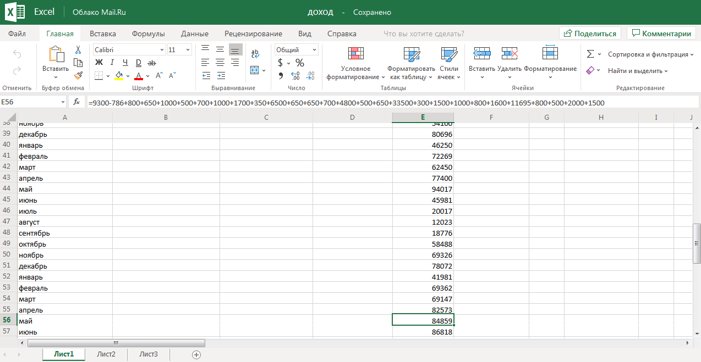Open borders dropdown arrow

coord(108,76)
